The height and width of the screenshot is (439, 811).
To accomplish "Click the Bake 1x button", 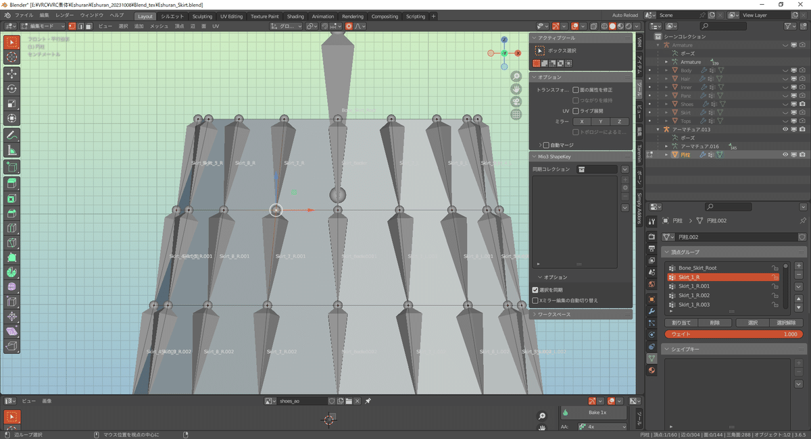I will click(x=597, y=412).
